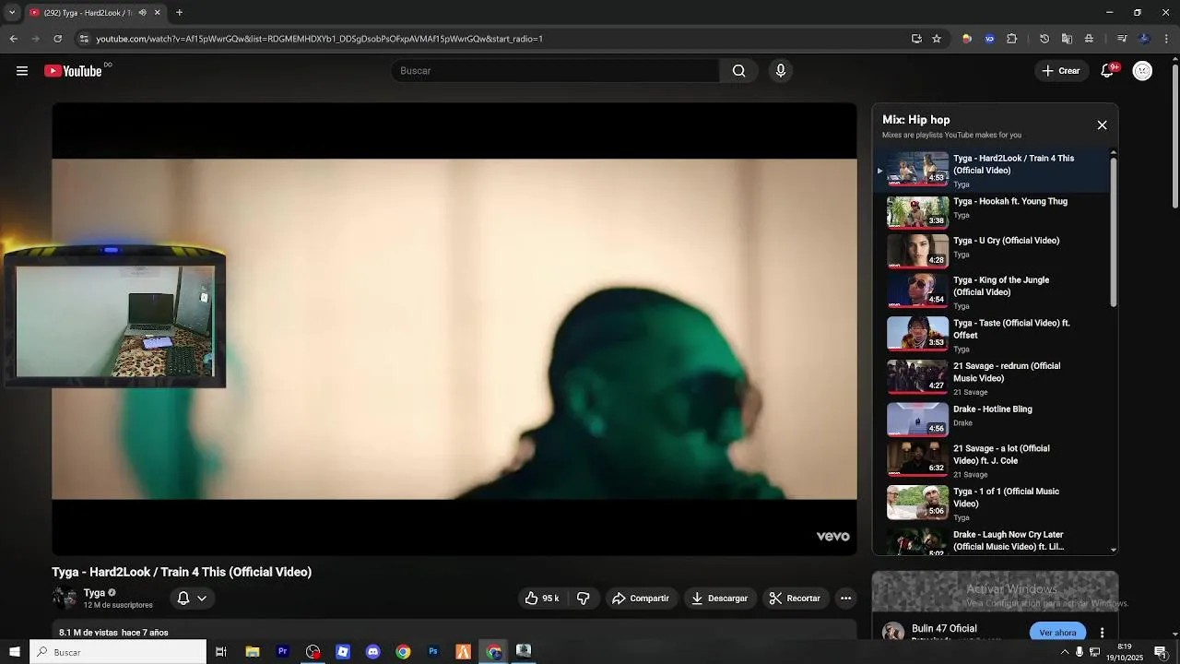Viewport: 1180px width, 664px height.
Task: Click the Recortar clip button
Action: [795, 599]
